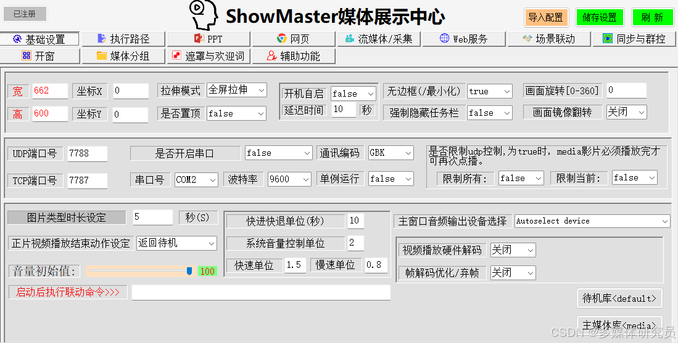Click the 快进快退单位(秒) input field
Viewport: 678px width, 343px height.
(x=355, y=221)
